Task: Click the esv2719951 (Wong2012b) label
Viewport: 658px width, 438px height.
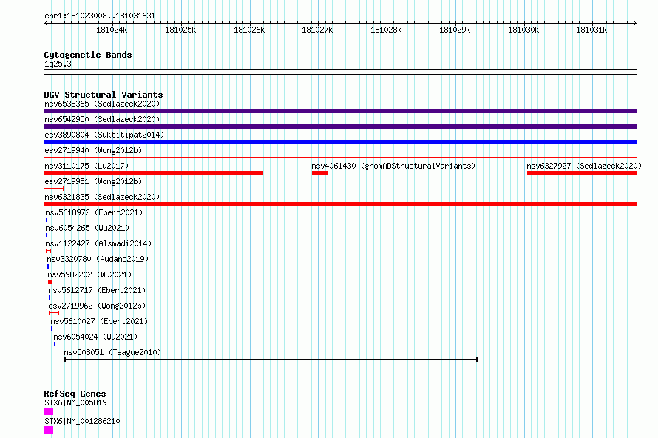Action: [93, 181]
